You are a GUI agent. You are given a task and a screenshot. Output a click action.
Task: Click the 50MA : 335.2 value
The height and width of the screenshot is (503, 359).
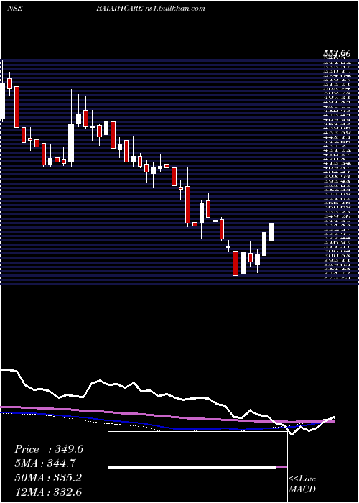48,478
